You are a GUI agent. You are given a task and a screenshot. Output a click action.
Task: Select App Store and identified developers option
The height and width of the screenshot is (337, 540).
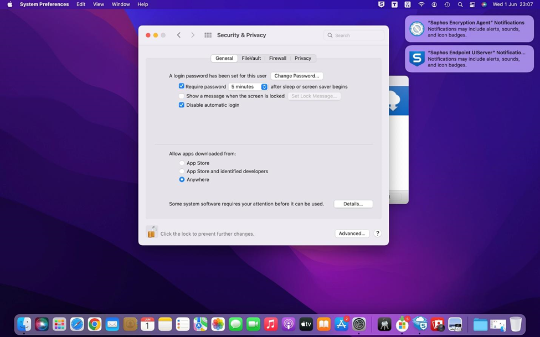(x=182, y=171)
